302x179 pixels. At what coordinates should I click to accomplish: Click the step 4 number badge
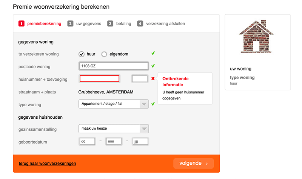140,24
